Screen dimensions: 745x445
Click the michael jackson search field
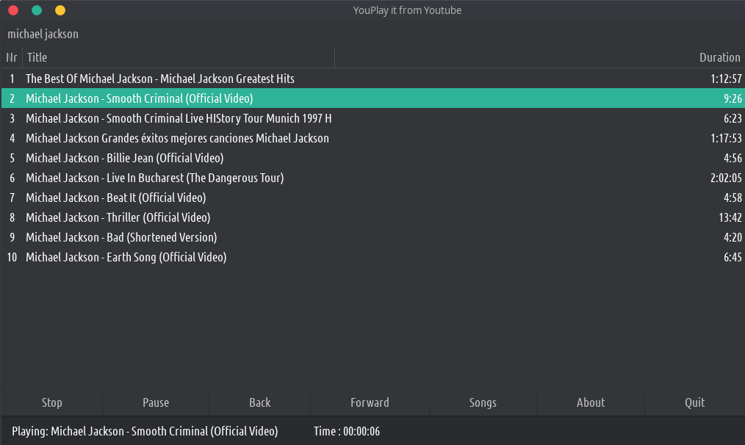click(372, 34)
